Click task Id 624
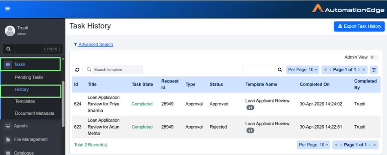Viewport: 387px width, 155px height. pyautogui.click(x=77, y=104)
